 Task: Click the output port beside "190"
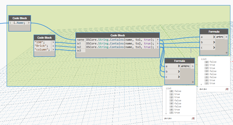53,42
